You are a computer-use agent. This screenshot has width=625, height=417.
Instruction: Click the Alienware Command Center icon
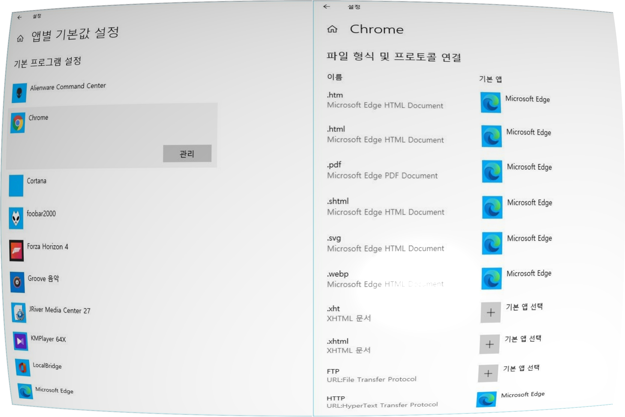coord(19,93)
